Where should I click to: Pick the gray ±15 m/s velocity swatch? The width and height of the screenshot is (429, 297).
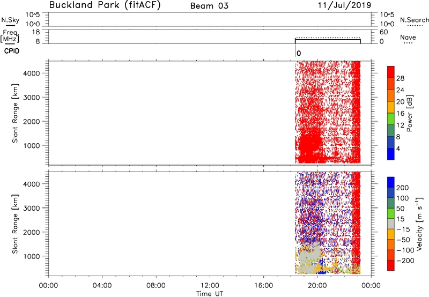391,224
